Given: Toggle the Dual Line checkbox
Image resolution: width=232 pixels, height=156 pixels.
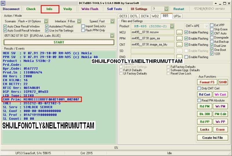Looking at the screenshot, I should point(212,46).
